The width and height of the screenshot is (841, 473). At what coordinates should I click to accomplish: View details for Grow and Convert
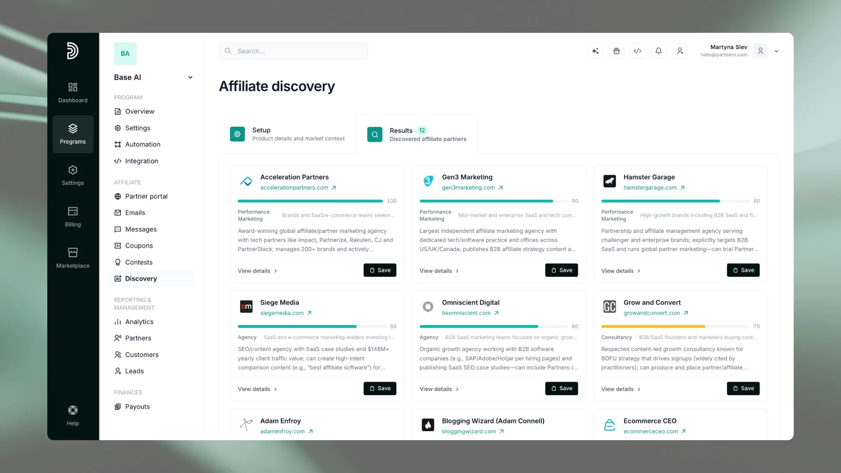(x=621, y=389)
